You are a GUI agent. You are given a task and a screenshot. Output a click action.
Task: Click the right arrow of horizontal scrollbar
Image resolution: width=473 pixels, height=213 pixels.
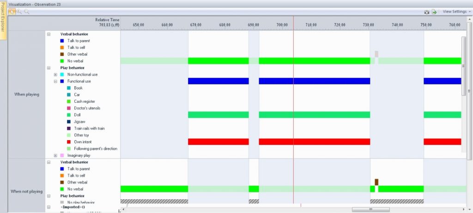point(464,209)
